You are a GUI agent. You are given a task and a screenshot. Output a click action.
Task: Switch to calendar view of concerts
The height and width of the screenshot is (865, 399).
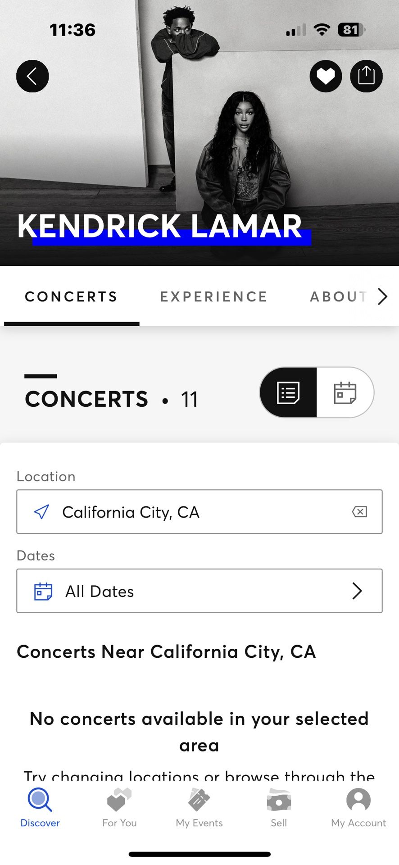point(345,392)
